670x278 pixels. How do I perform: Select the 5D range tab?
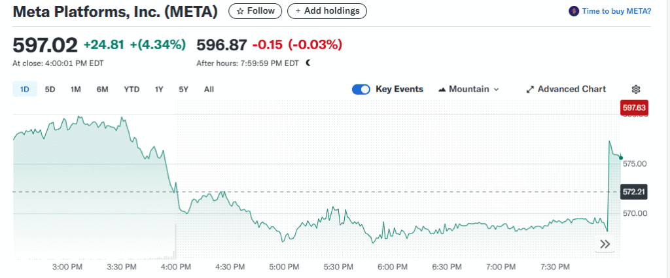click(x=50, y=89)
